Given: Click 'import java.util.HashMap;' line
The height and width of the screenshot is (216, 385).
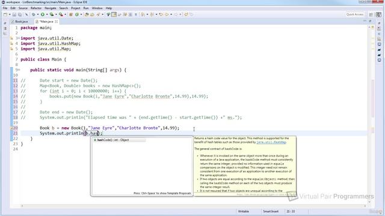Looking at the screenshot, I should [51, 44].
